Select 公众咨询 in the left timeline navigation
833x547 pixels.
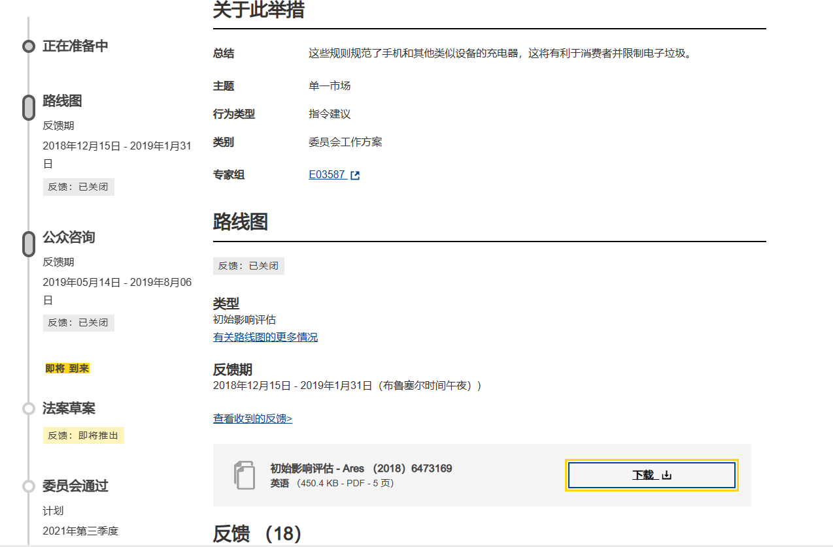70,238
